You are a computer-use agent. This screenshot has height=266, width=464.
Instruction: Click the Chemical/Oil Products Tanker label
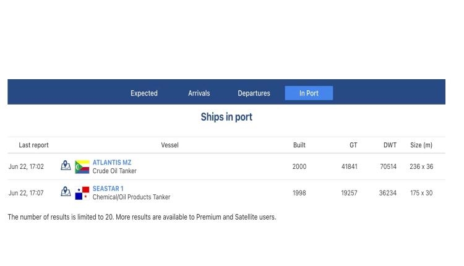(x=131, y=197)
